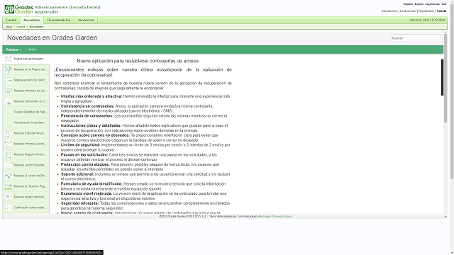The height and width of the screenshot is (255, 454).
Task: Click the Home link in green bar
Action: coord(32,50)
